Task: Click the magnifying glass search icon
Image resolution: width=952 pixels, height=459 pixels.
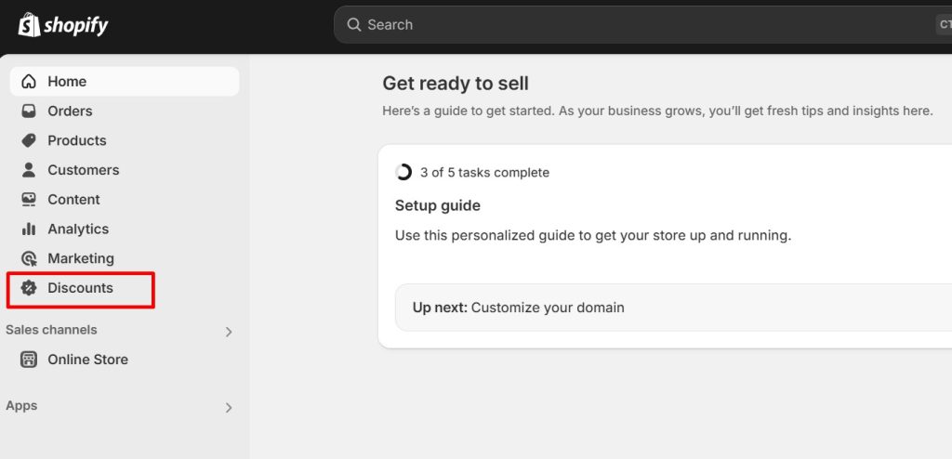Action: pyautogui.click(x=354, y=25)
